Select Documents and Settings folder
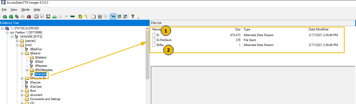This screenshot has width=356, height=104. coord(45,99)
